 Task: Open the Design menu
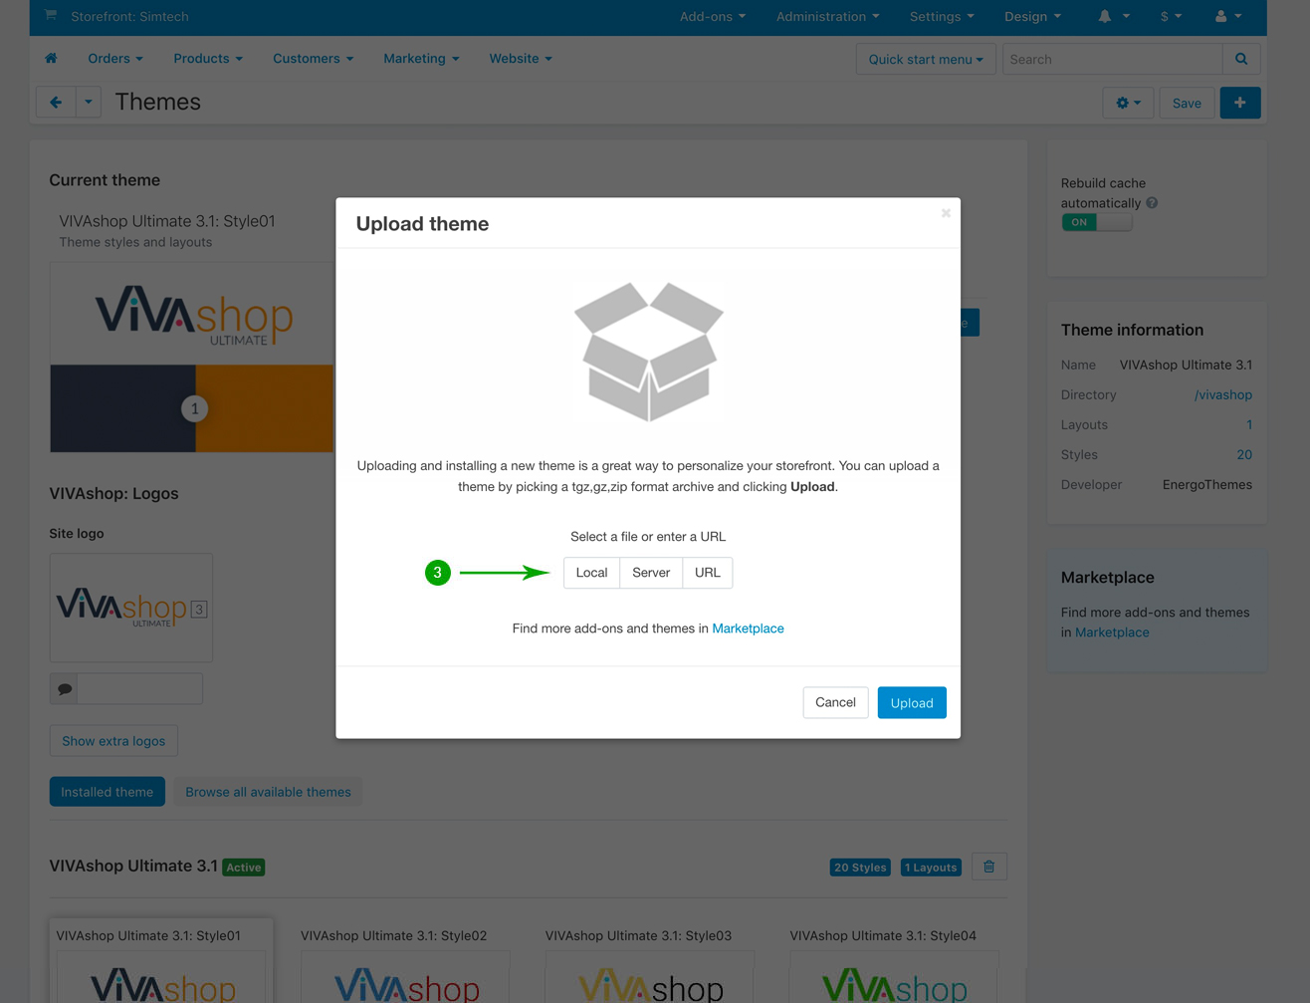pos(1032,16)
